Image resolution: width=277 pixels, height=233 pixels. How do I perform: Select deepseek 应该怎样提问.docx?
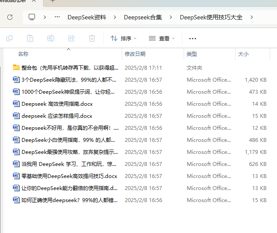click(x=57, y=116)
